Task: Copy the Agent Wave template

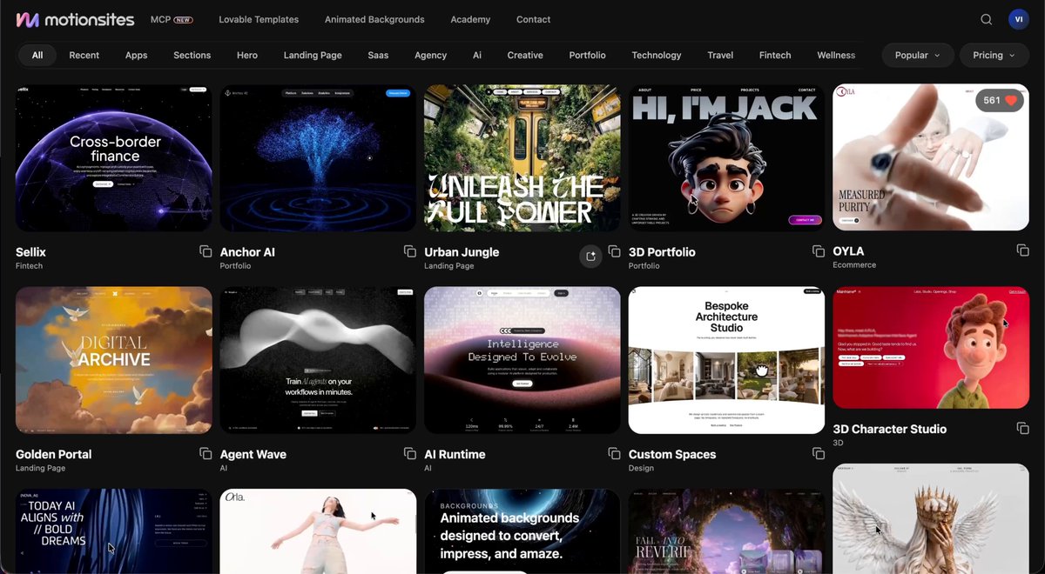Action: (x=410, y=454)
